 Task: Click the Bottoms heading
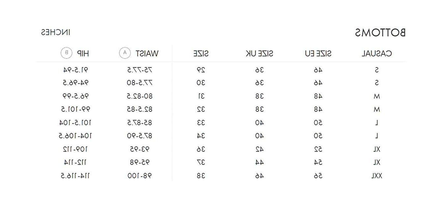380,33
